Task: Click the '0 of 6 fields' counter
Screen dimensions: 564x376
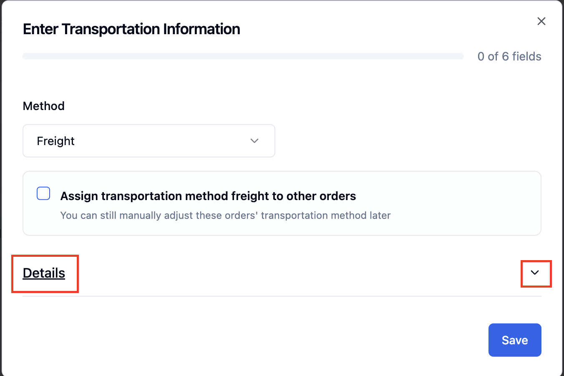Action: click(x=509, y=56)
